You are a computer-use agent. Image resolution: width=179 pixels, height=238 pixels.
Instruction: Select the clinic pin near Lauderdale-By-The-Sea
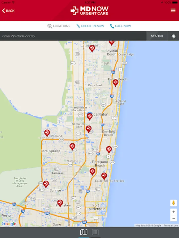104,176
